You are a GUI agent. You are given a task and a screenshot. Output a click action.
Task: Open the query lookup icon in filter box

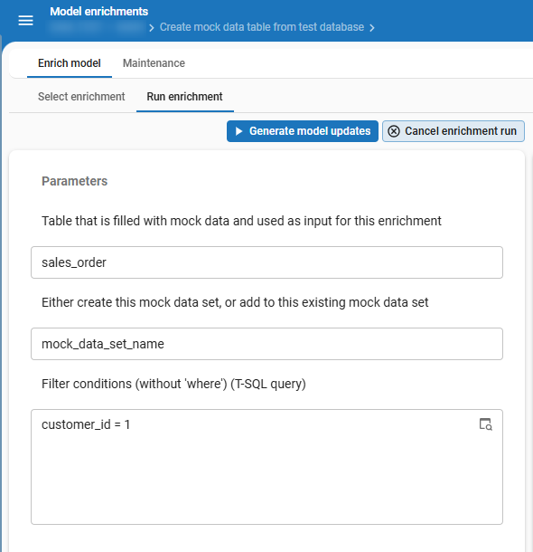pos(485,424)
